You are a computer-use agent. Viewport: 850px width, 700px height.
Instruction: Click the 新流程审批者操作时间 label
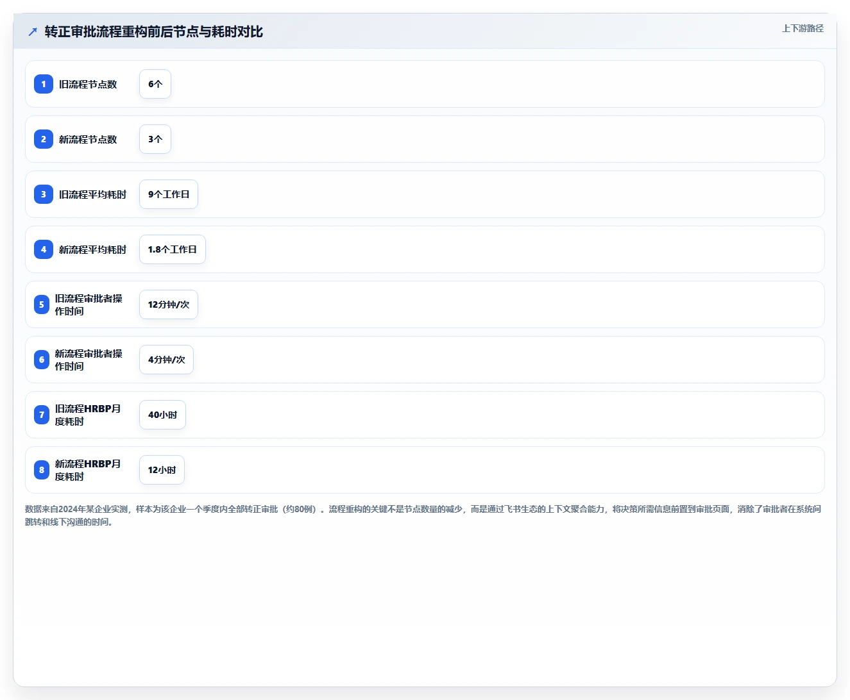[89, 360]
